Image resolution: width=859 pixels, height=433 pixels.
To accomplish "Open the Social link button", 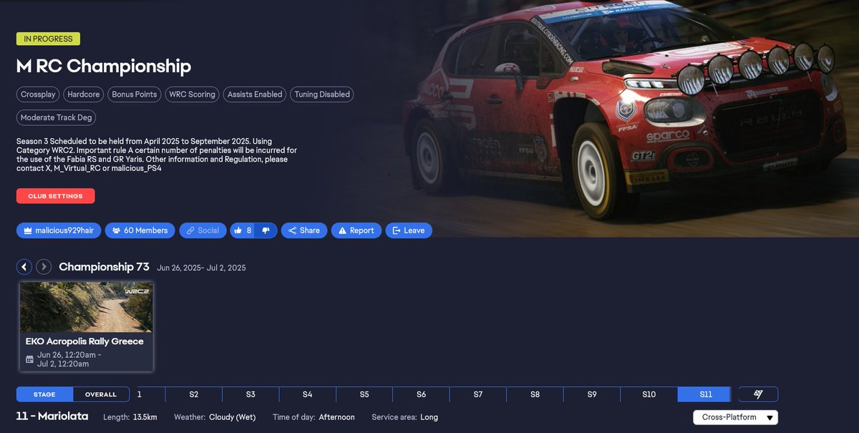I will [202, 230].
